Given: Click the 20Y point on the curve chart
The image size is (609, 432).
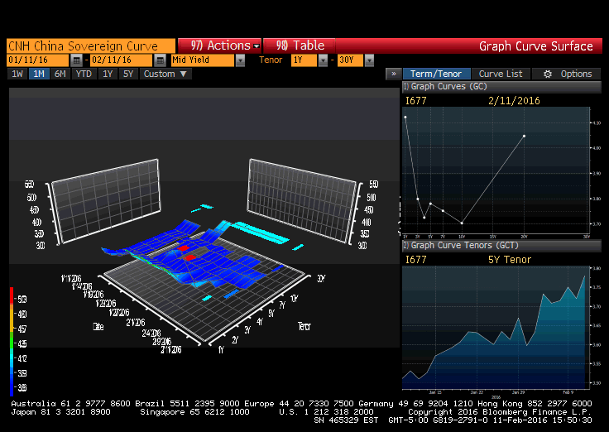Looking at the screenshot, I should click(525, 137).
